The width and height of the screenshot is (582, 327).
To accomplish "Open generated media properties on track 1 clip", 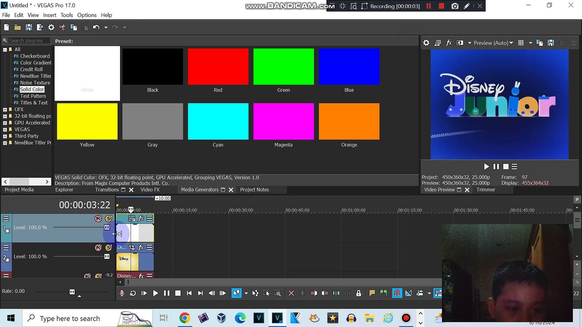I will (x=132, y=219).
